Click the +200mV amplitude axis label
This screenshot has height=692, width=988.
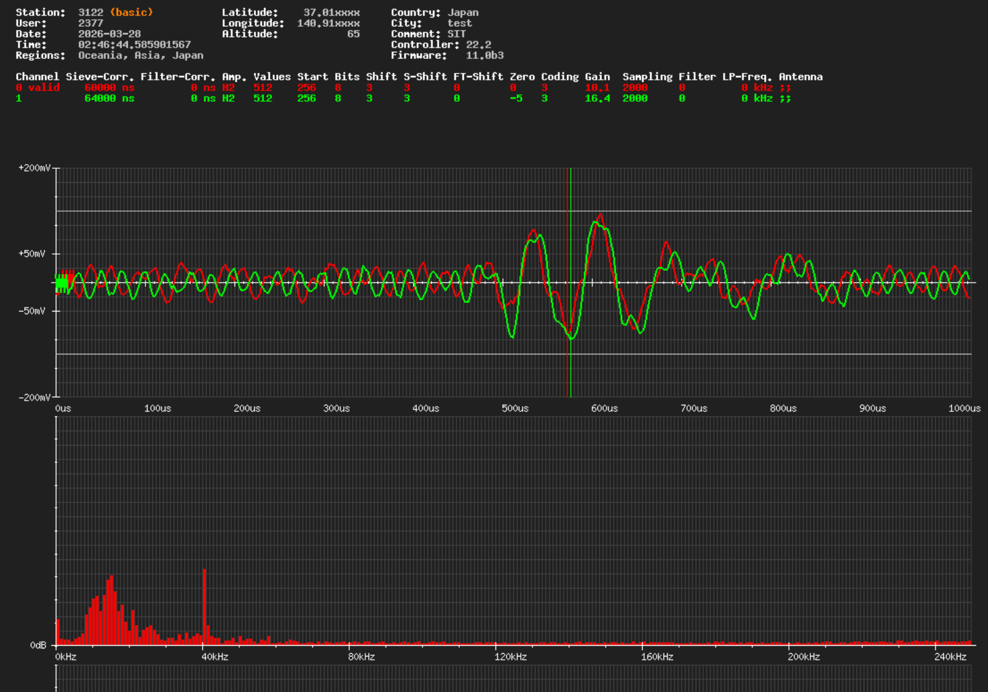point(34,168)
